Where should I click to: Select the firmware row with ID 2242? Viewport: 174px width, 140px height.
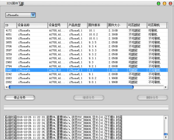coord(86,74)
